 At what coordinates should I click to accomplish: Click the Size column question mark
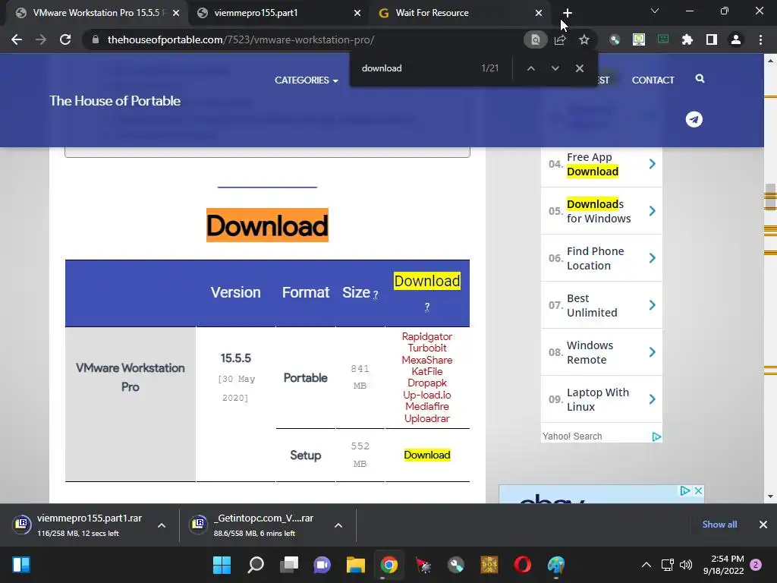tap(375, 295)
